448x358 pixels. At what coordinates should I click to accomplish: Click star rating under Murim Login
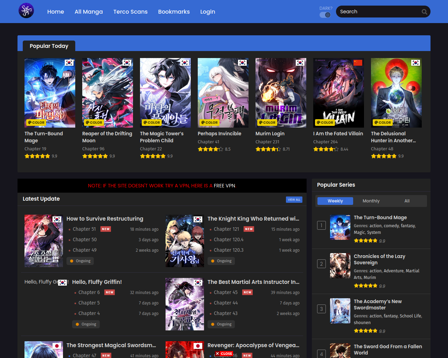pyautogui.click(x=268, y=149)
